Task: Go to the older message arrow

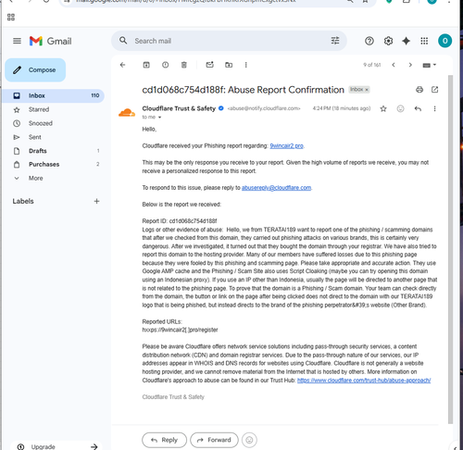Action: 410,65
